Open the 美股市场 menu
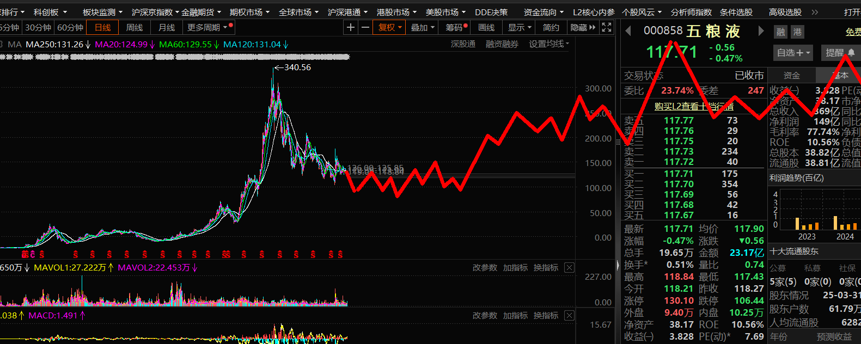Image resolution: width=861 pixels, height=344 pixels. click(x=445, y=12)
